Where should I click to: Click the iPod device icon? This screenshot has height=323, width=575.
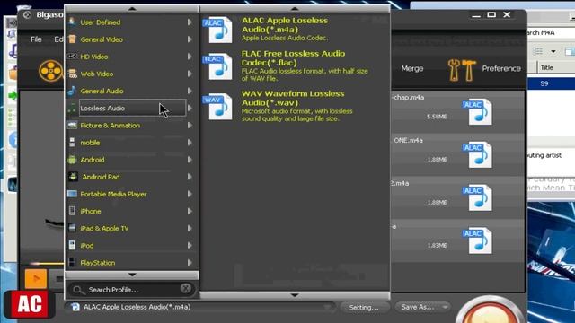tap(72, 245)
